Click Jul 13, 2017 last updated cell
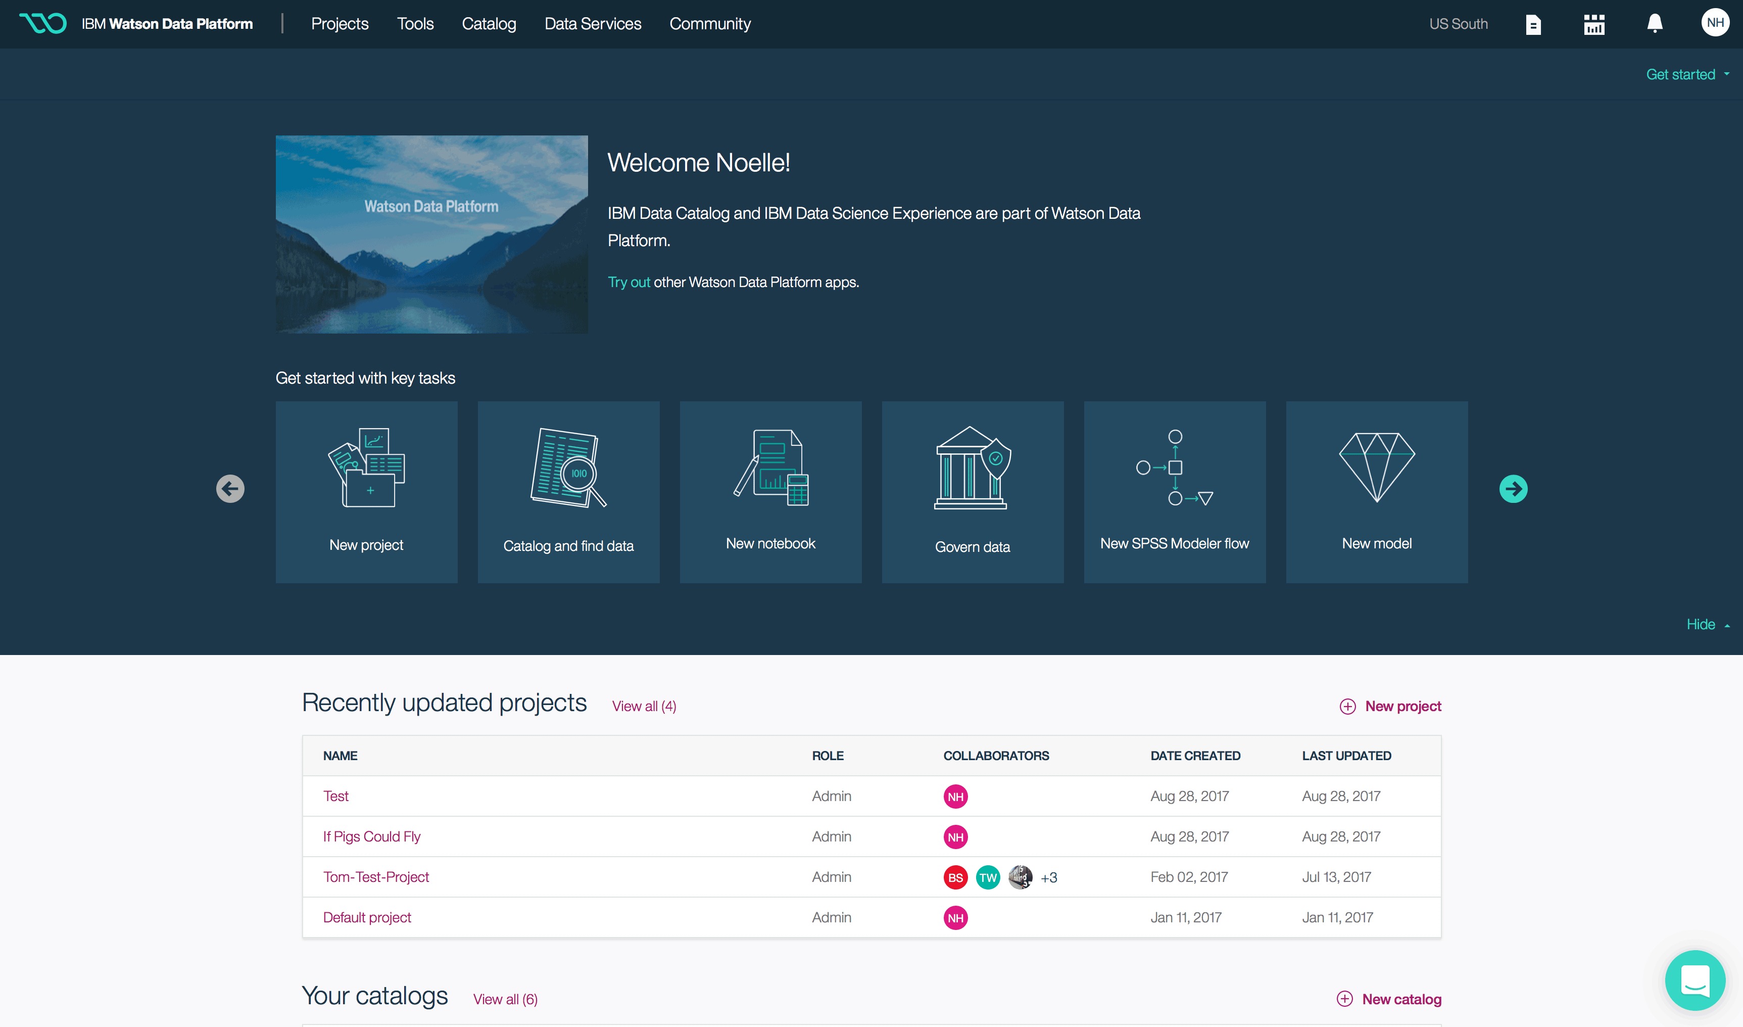The height and width of the screenshot is (1027, 1743). 1336,877
